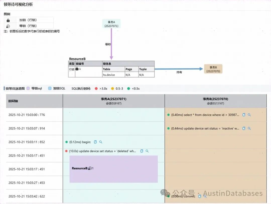Open magnifier for the 'inactive' update SQL
Viewport: 271px width, 204px height.
coord(249,128)
